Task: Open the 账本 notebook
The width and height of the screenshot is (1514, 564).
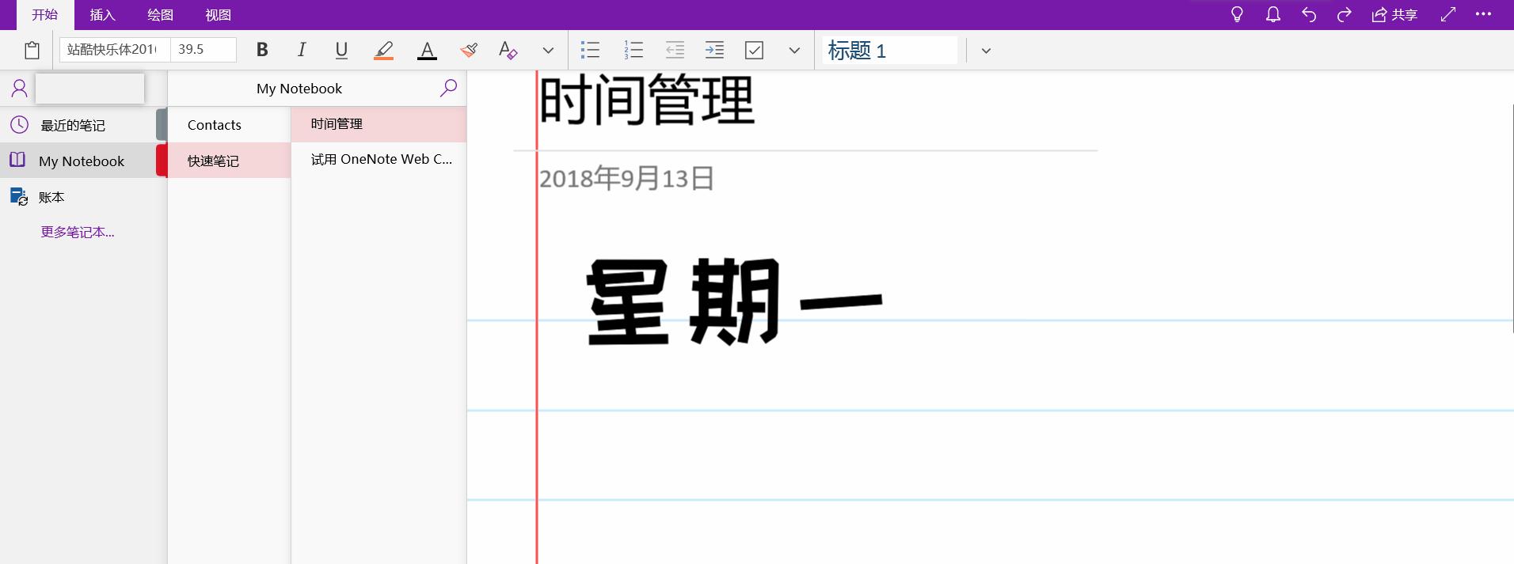Action: pyautogui.click(x=83, y=197)
